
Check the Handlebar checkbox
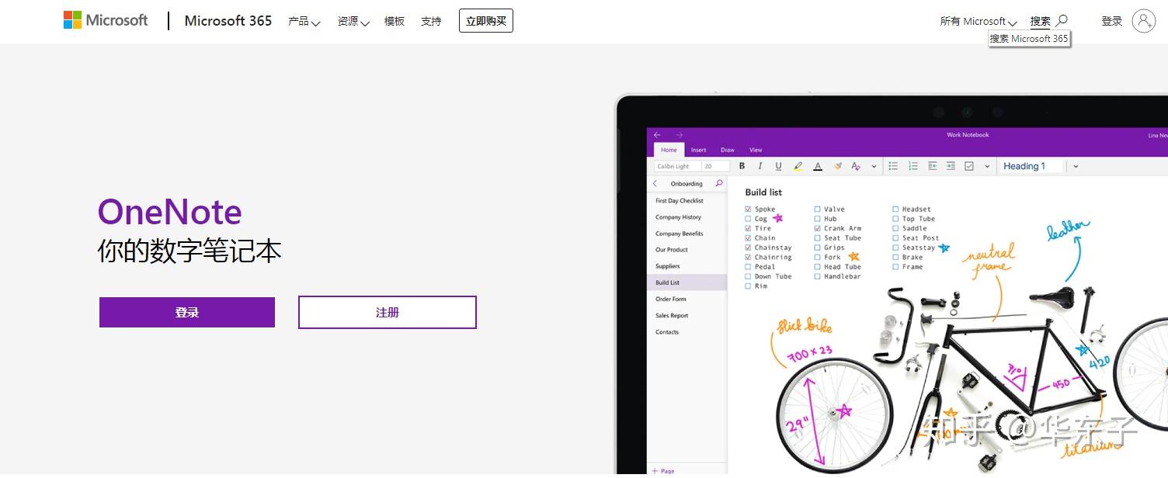(817, 275)
